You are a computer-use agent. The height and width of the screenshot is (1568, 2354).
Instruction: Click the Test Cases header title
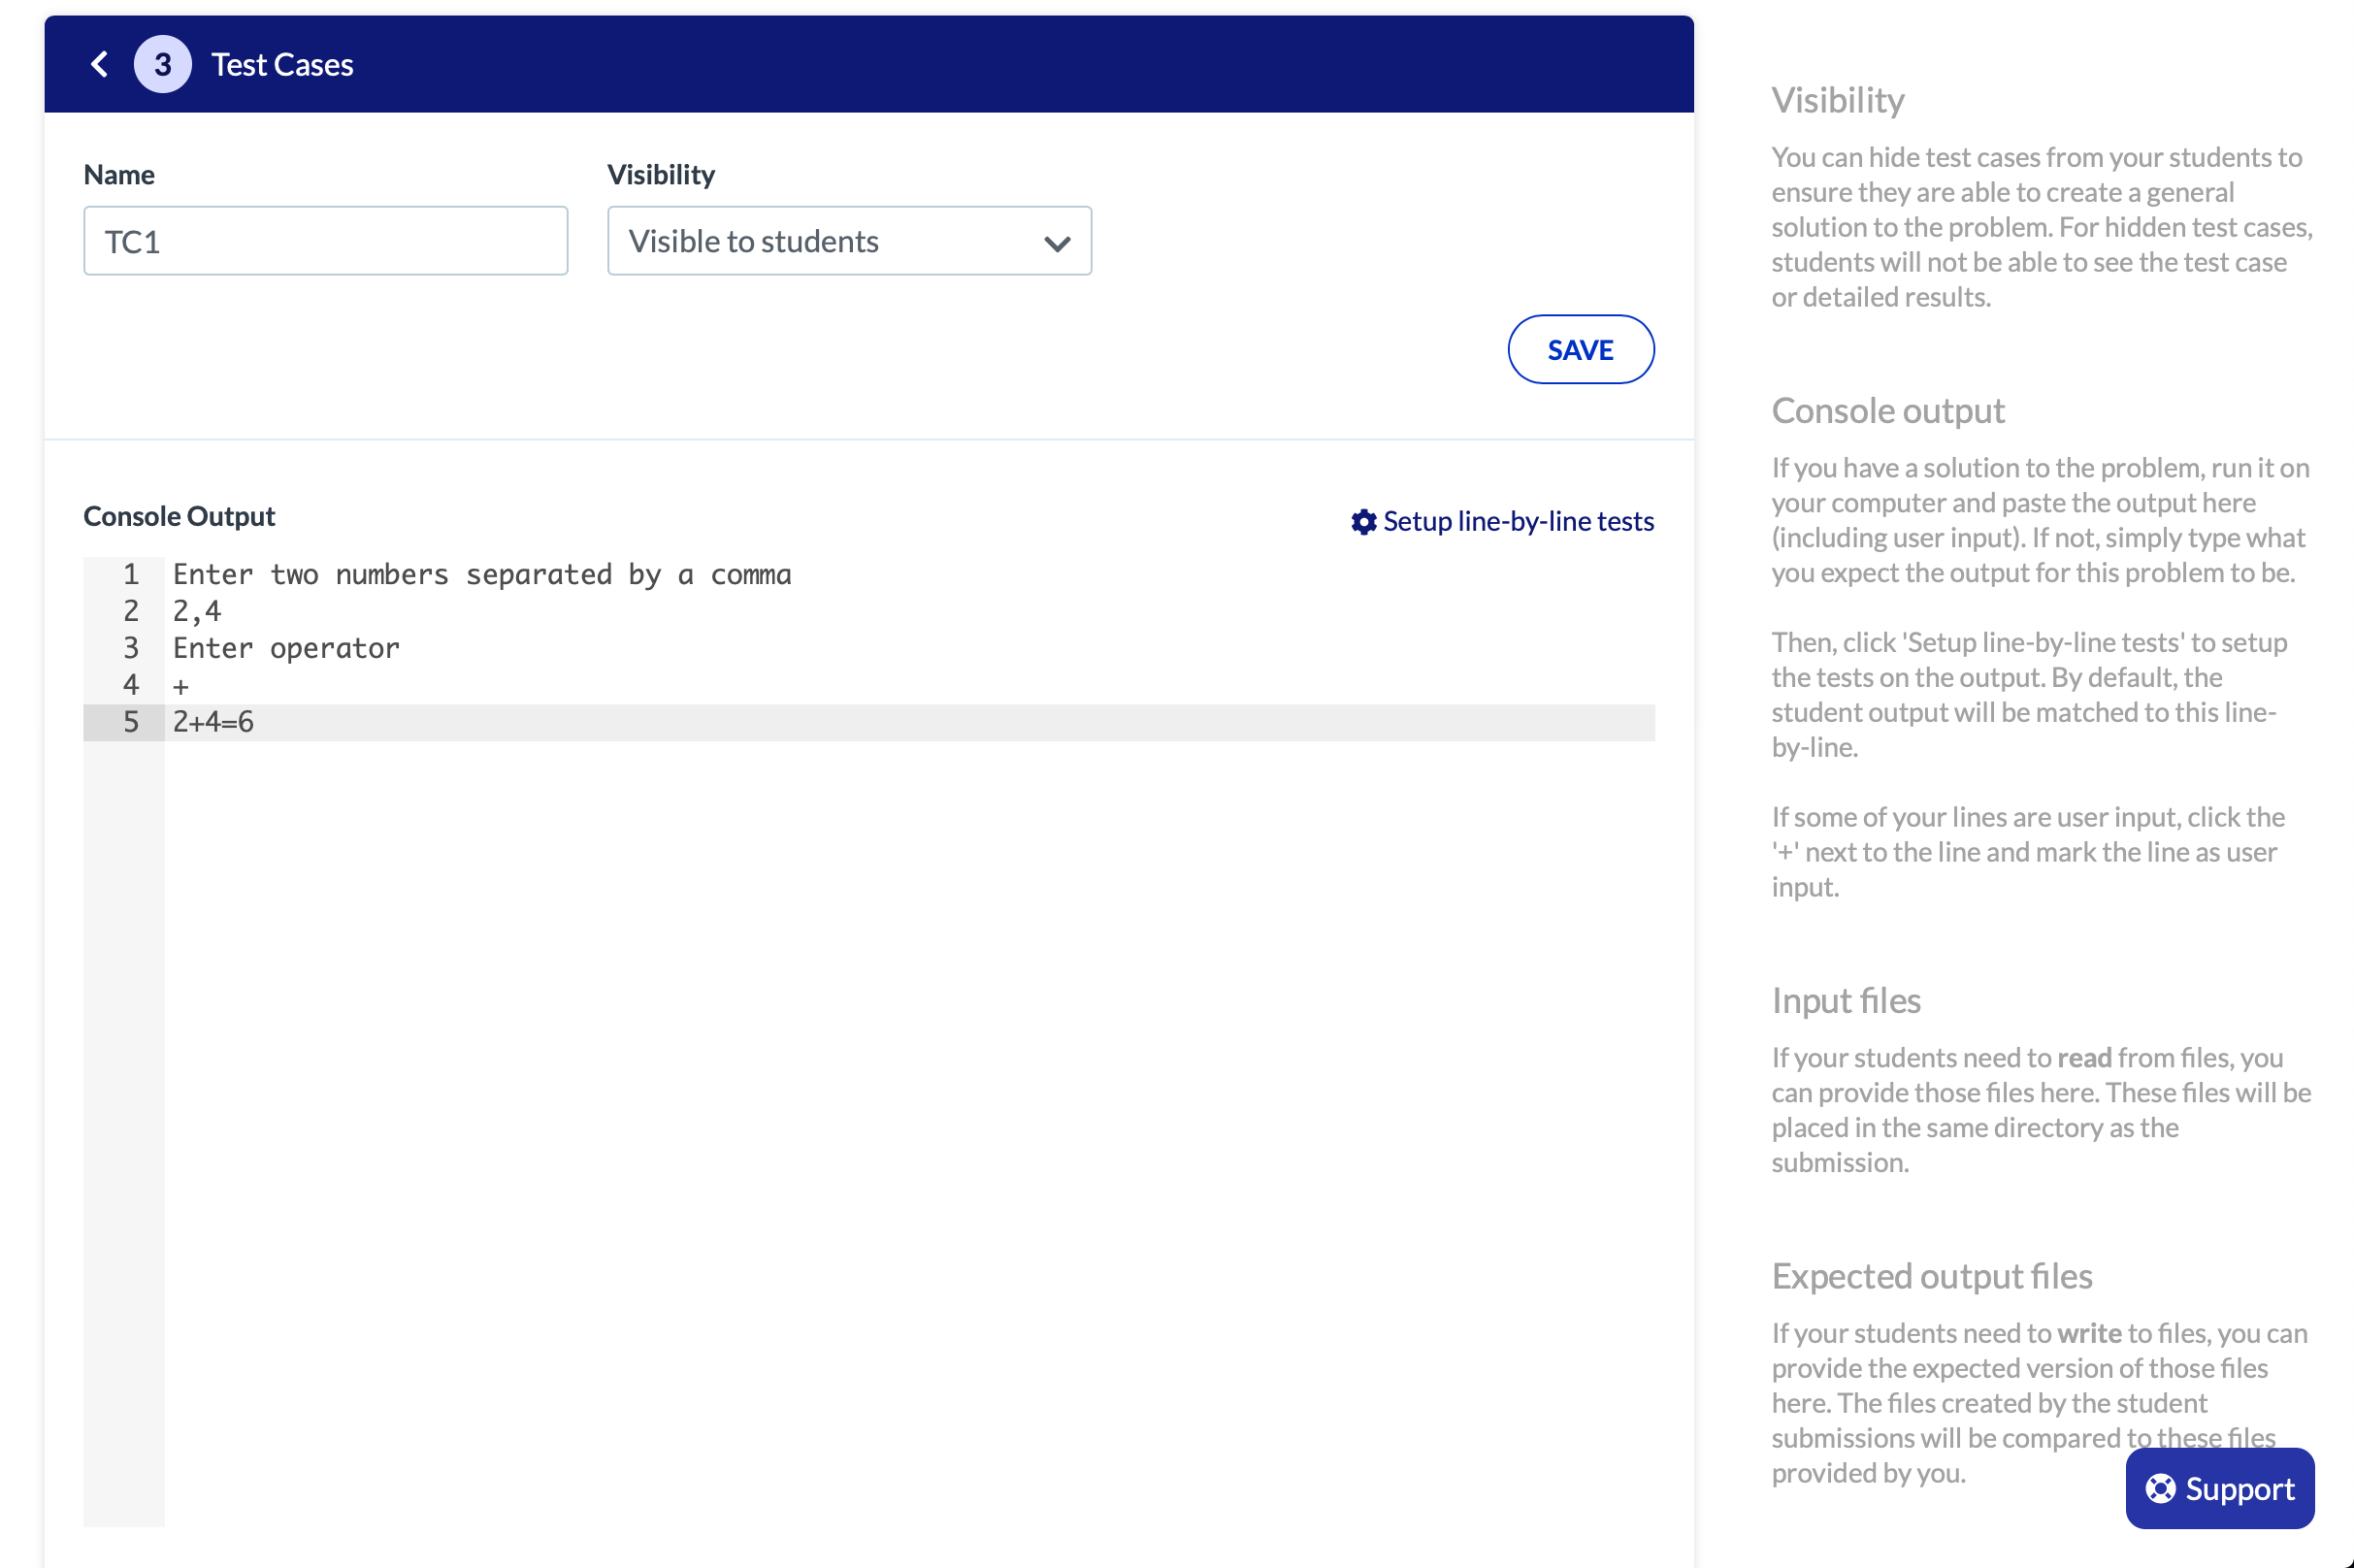pos(282,65)
